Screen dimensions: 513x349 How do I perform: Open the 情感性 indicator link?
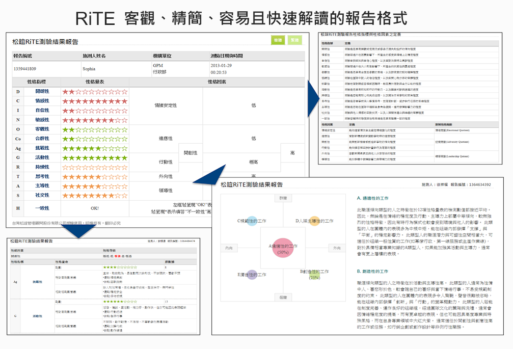pos(42,101)
